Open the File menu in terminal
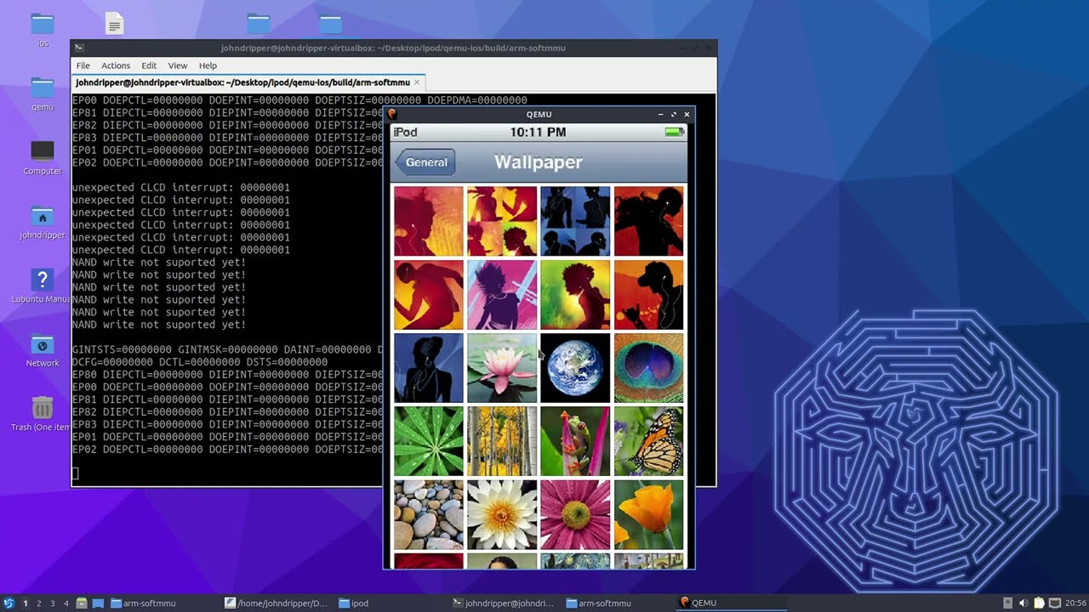The height and width of the screenshot is (612, 1089). pyautogui.click(x=83, y=65)
